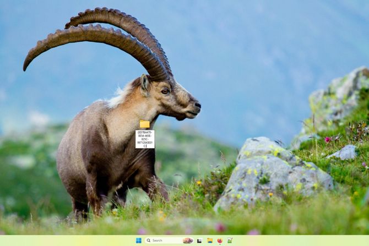Click the GUID name label under the desktop folder
The height and width of the screenshot is (246, 369).
click(145, 139)
